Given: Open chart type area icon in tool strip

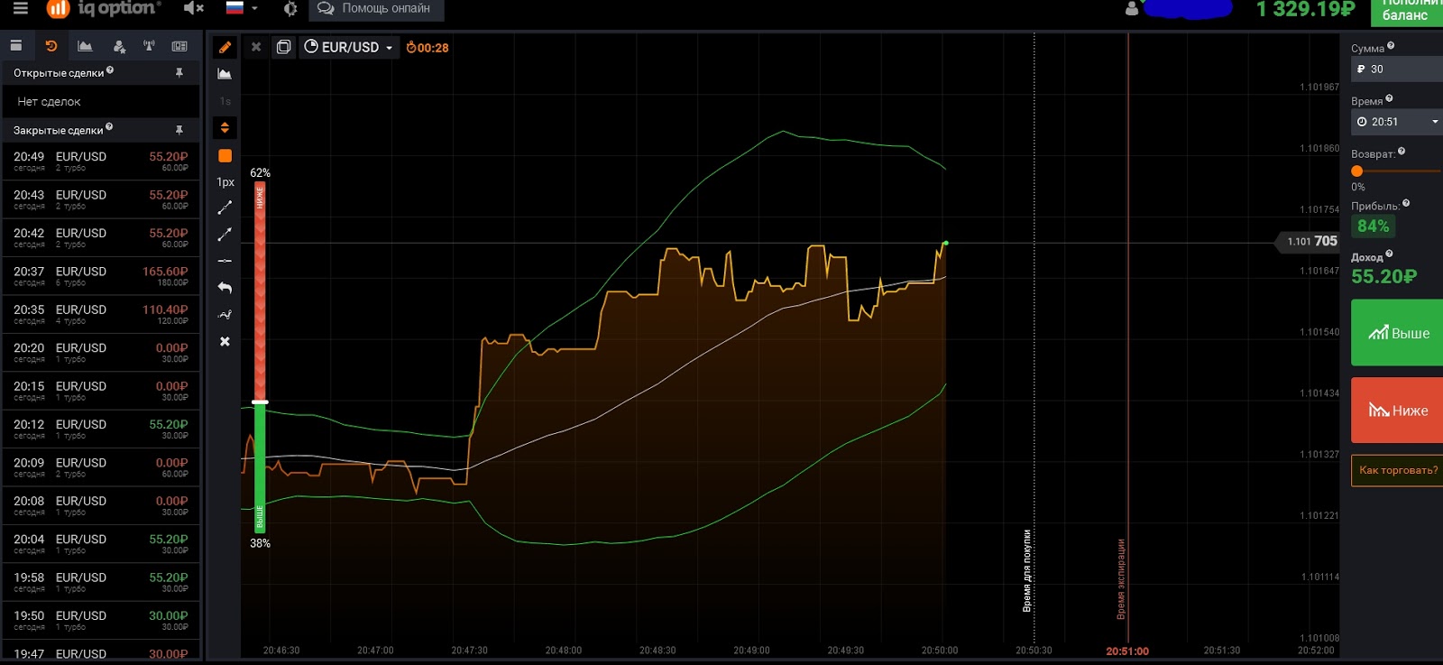Looking at the screenshot, I should pos(225,74).
